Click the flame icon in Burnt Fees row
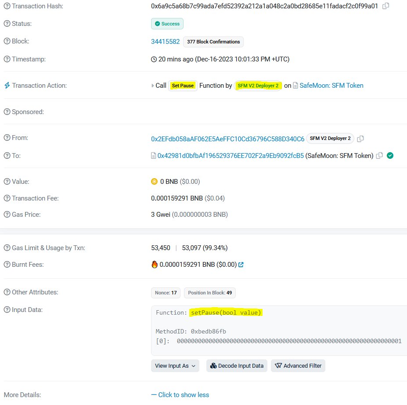407x405 pixels. pos(155,265)
